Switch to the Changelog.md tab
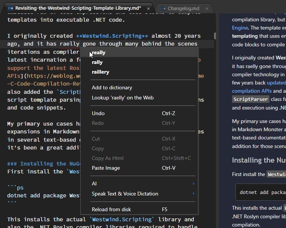 183,8
